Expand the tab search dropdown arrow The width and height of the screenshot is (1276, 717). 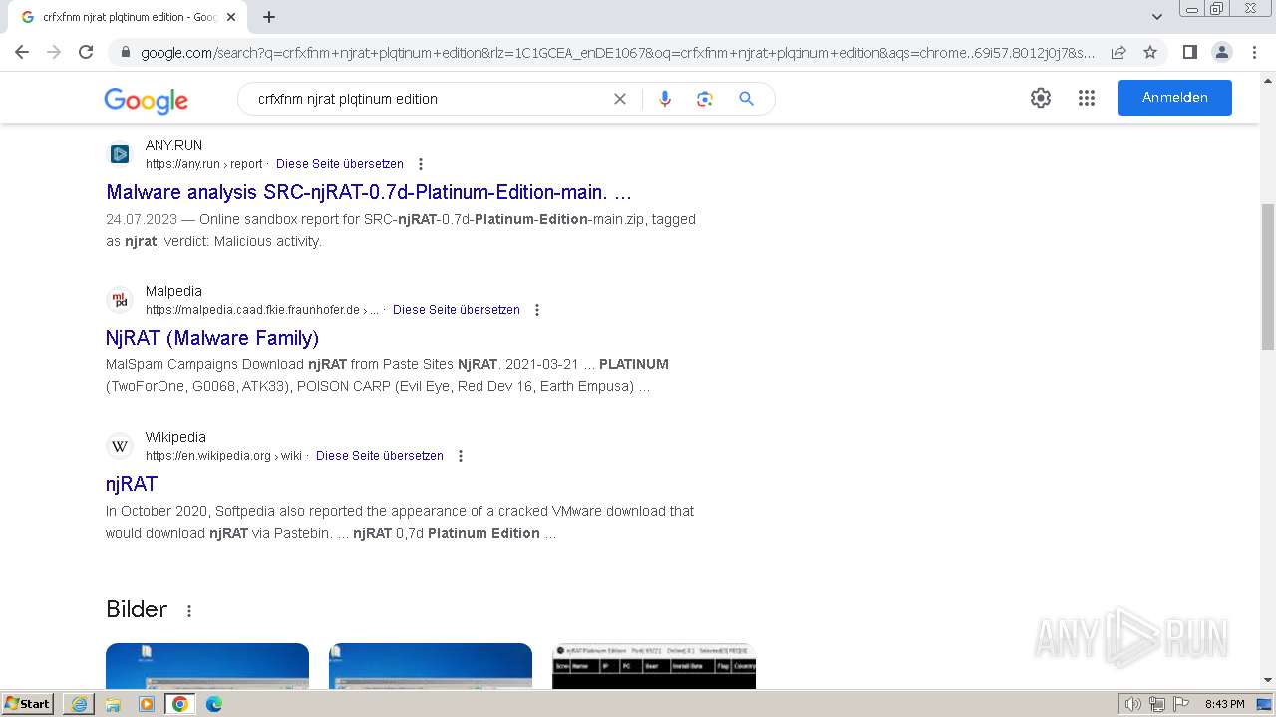pos(1157,16)
